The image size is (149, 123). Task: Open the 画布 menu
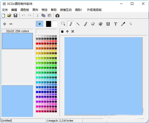(35, 10)
